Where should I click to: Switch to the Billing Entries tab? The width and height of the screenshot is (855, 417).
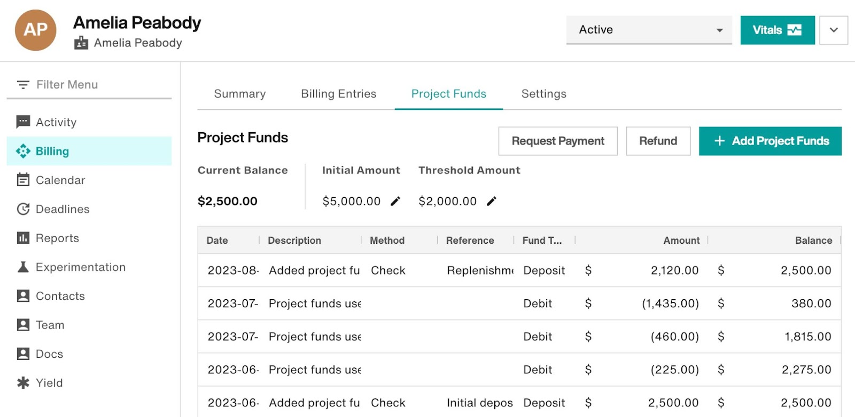click(x=339, y=94)
